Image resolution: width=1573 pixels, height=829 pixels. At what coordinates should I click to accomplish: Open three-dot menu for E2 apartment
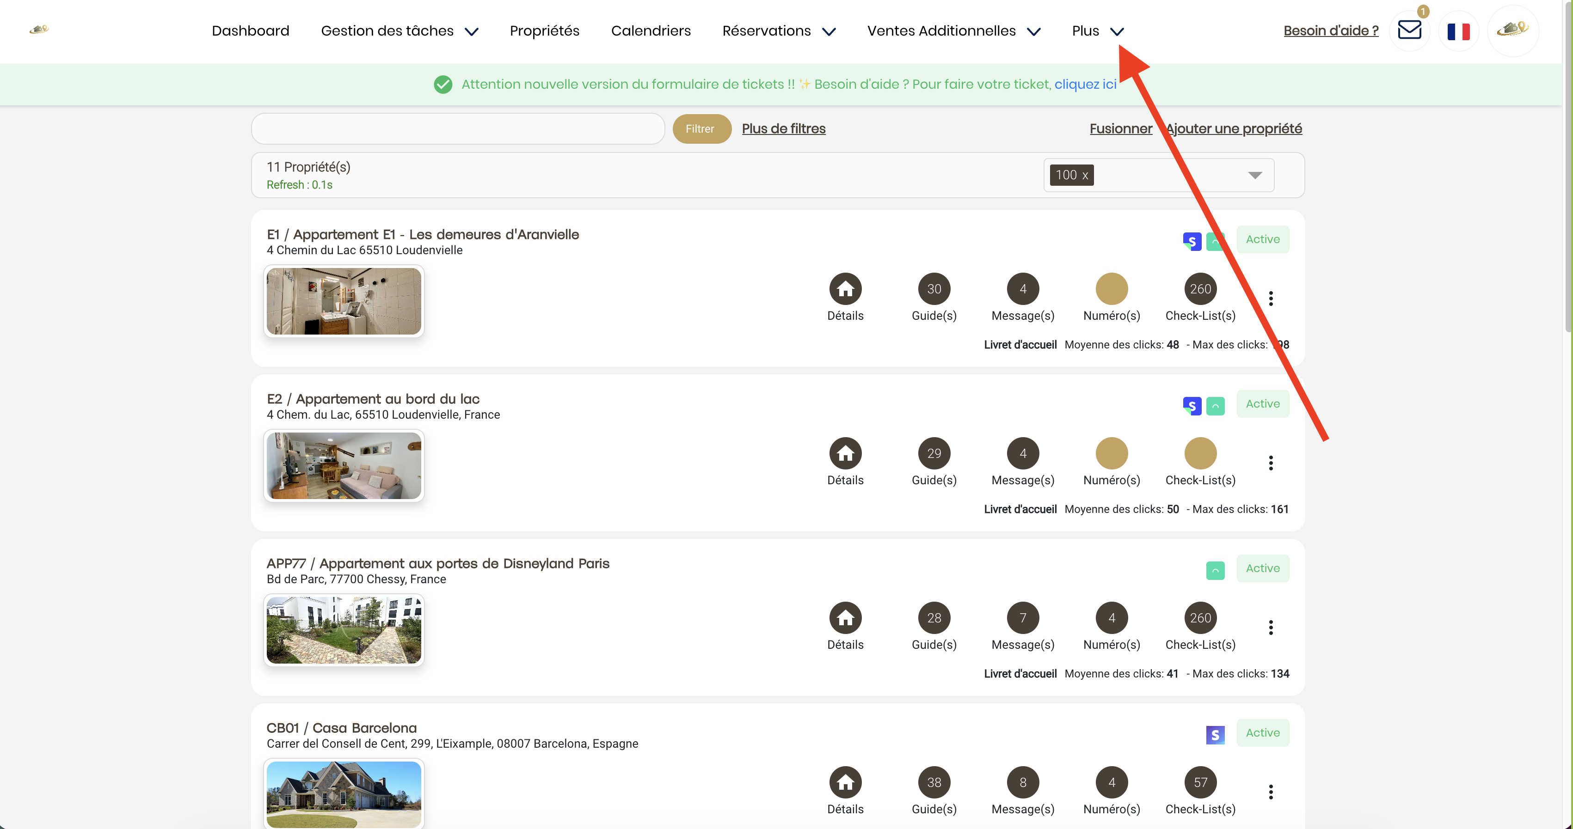click(1271, 463)
